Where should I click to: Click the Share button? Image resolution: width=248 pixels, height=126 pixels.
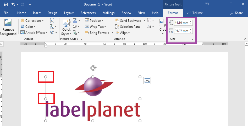pyautogui.click(x=236, y=13)
